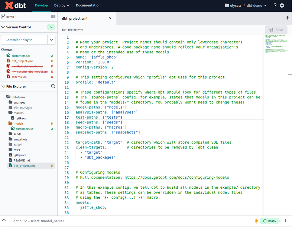292x227 pixels.
Task: Open the dbt-demo project dropdown
Action: [x=256, y=5]
